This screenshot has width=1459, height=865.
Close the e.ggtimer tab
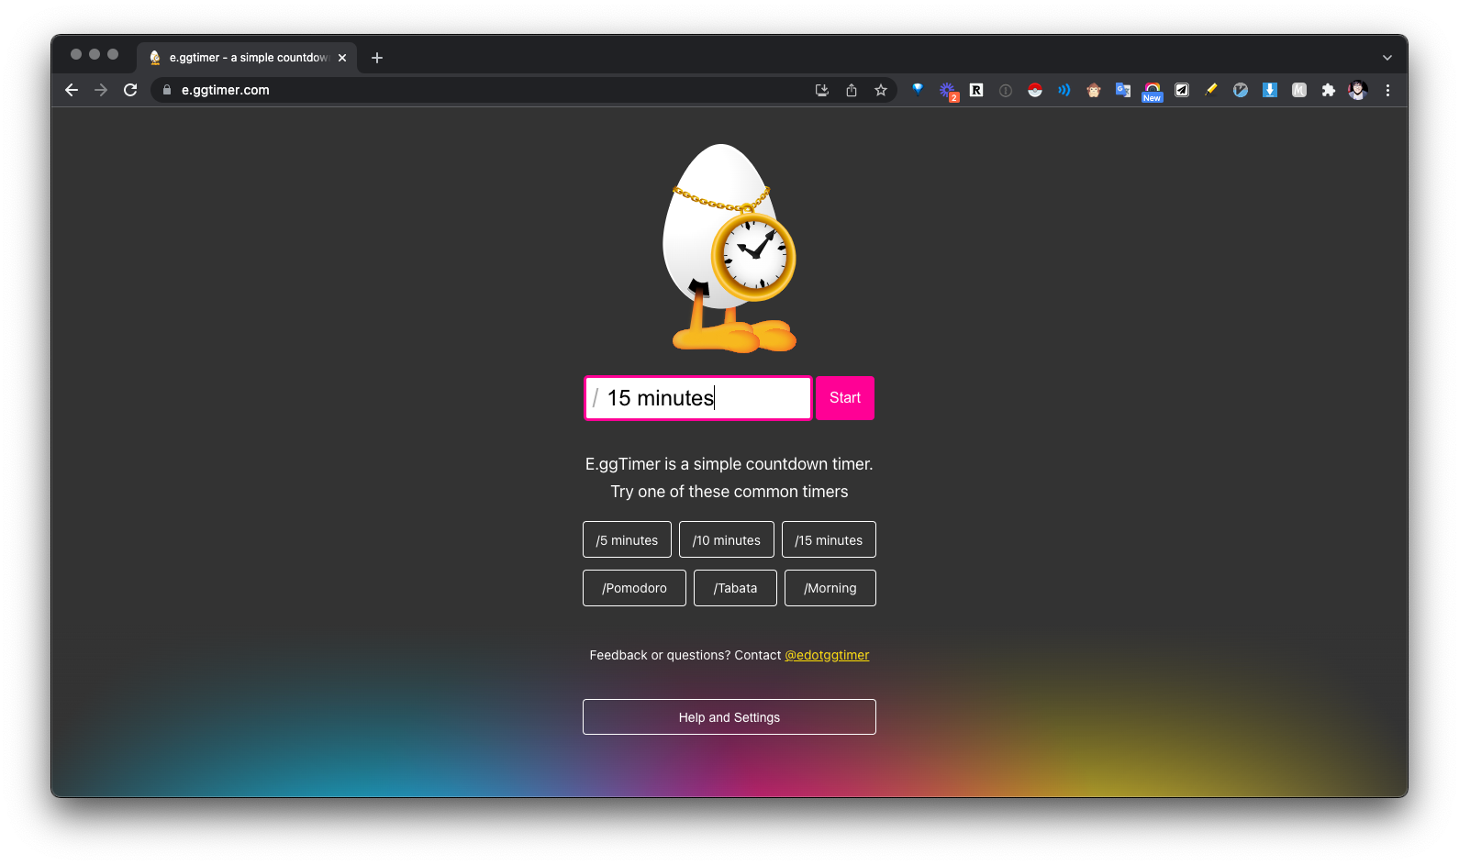click(342, 58)
